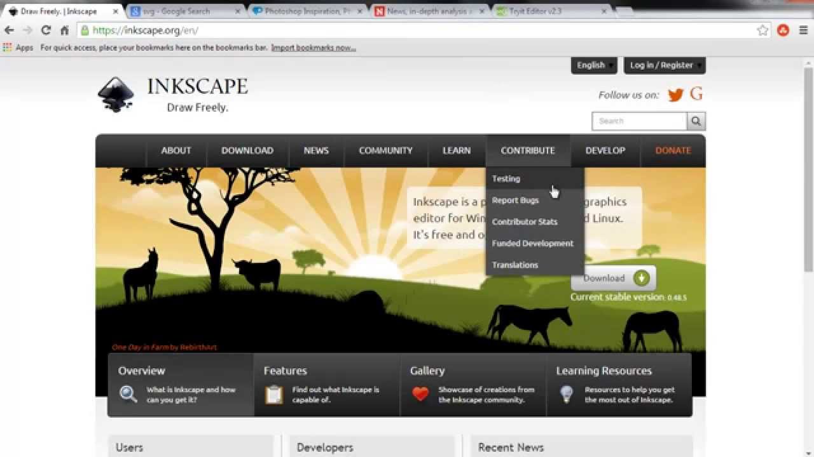The height and width of the screenshot is (457, 814).
Task: Click the Inkscape logo image
Action: pos(116,95)
